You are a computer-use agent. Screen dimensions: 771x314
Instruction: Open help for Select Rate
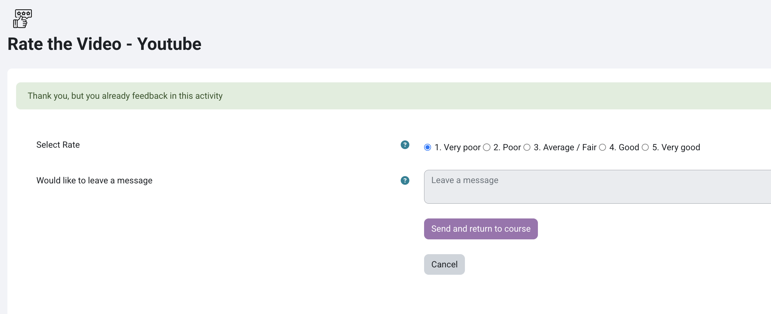click(405, 145)
